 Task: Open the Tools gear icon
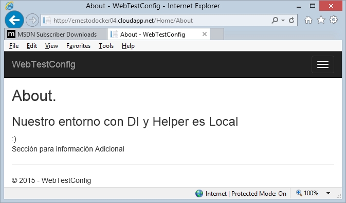coord(334,20)
